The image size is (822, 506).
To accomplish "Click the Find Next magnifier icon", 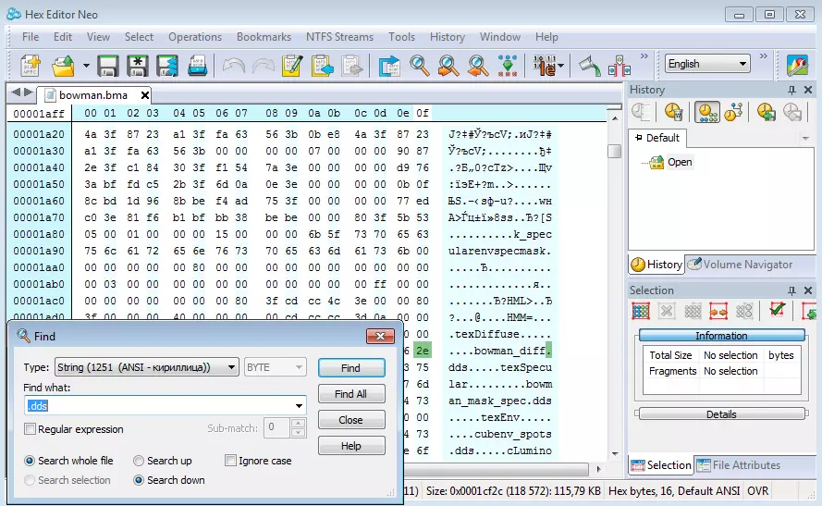I will tap(448, 66).
